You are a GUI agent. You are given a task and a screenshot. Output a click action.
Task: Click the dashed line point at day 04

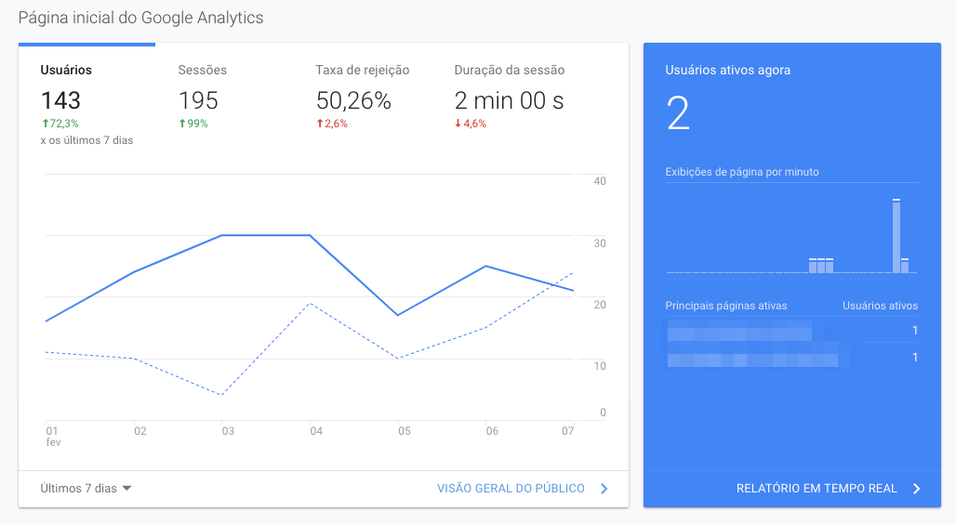[x=311, y=303]
